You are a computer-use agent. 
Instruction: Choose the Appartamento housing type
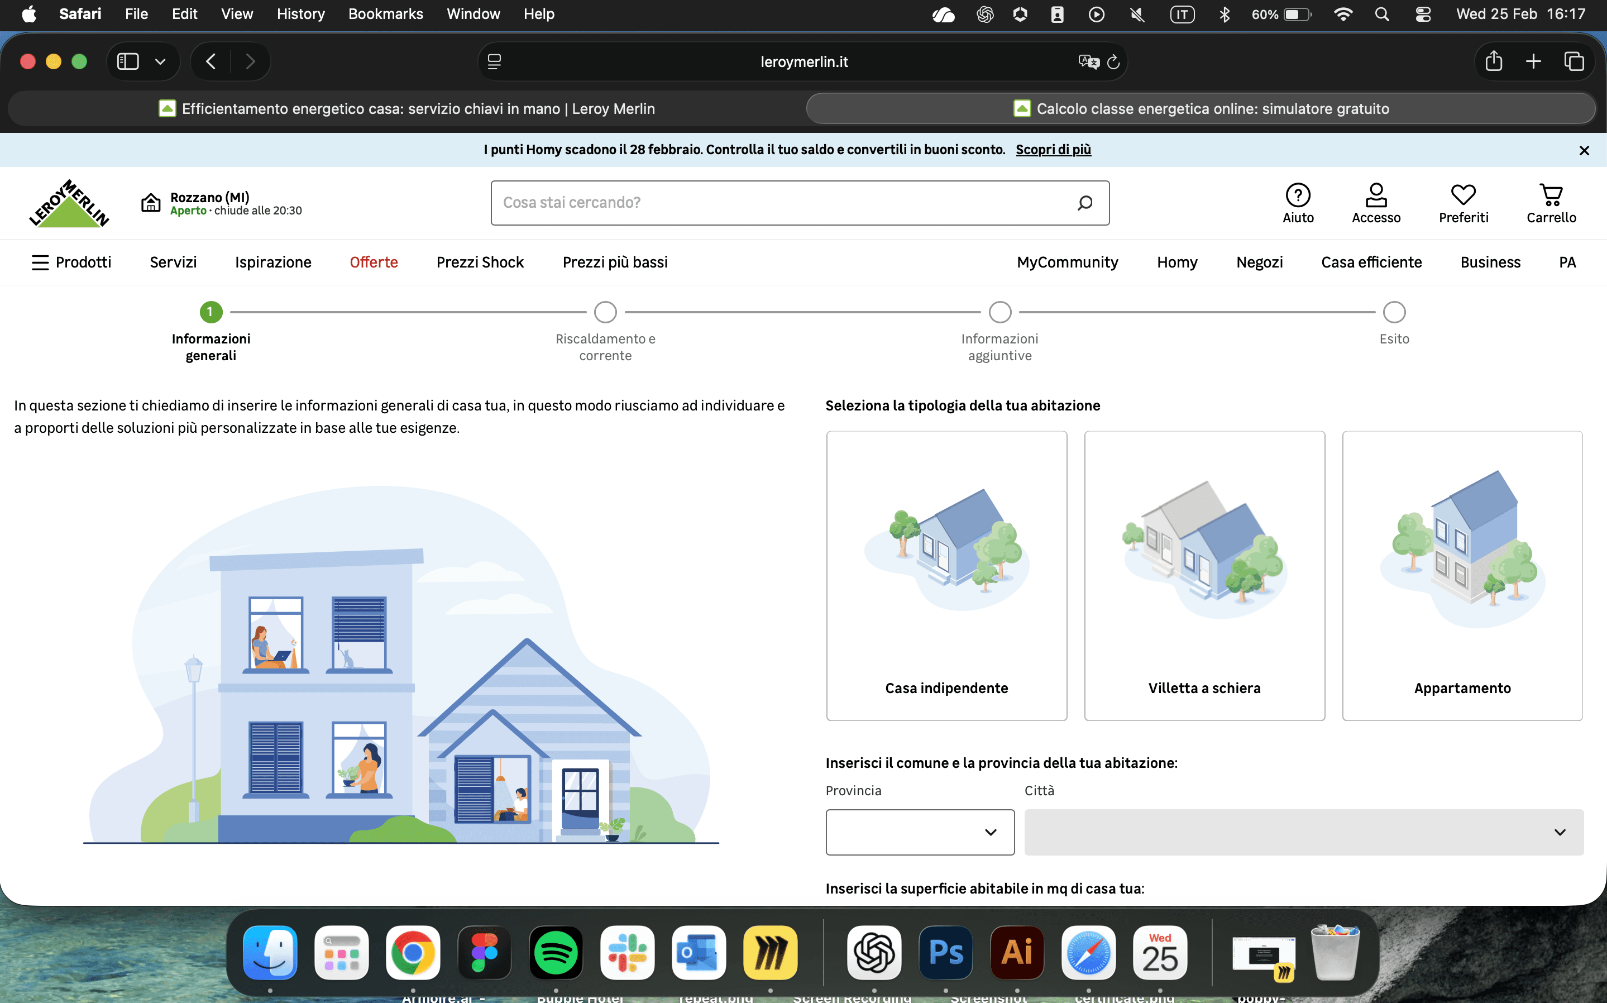coord(1462,575)
